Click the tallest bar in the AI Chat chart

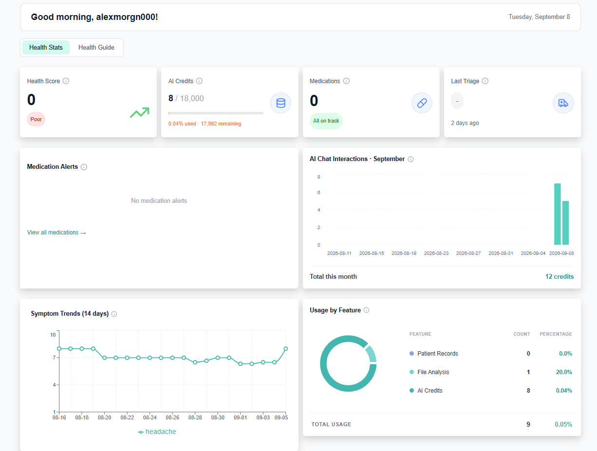[558, 214]
